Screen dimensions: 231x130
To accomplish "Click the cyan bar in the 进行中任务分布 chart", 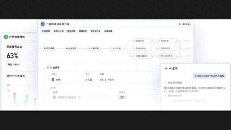I will pos(27,100).
